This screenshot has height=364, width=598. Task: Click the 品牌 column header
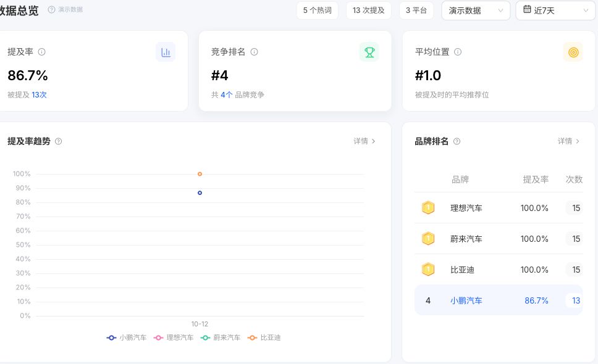[460, 180]
